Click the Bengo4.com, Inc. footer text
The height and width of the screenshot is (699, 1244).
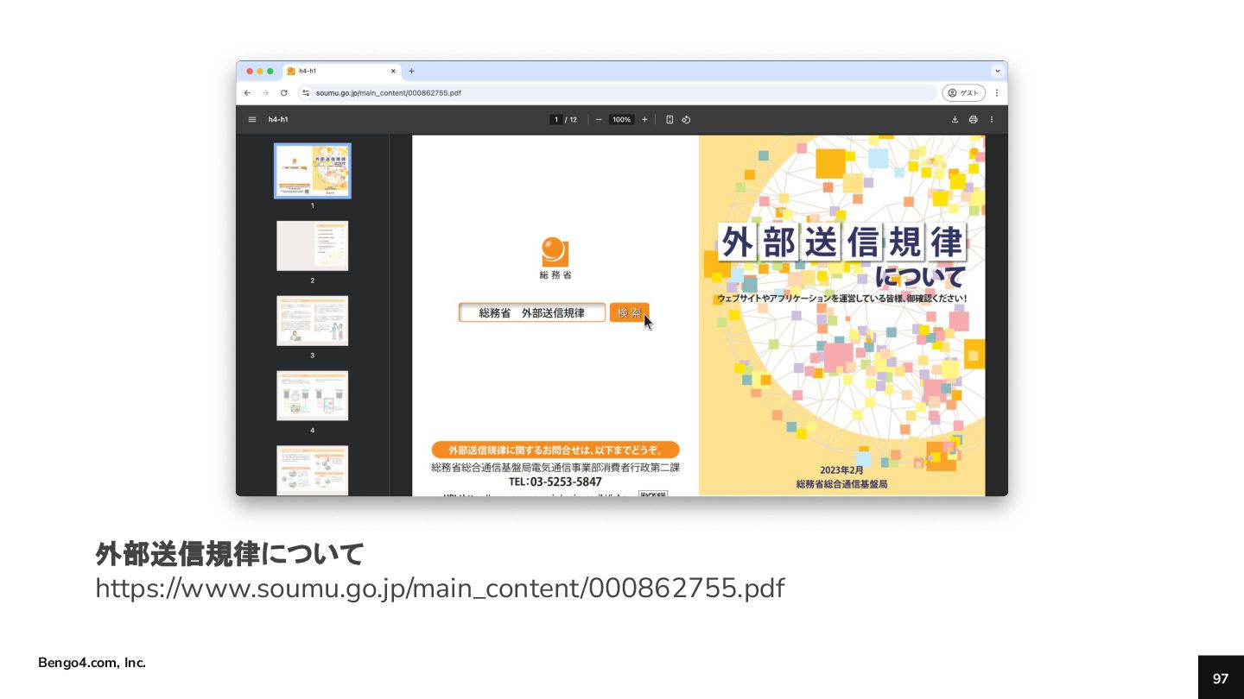(x=92, y=663)
